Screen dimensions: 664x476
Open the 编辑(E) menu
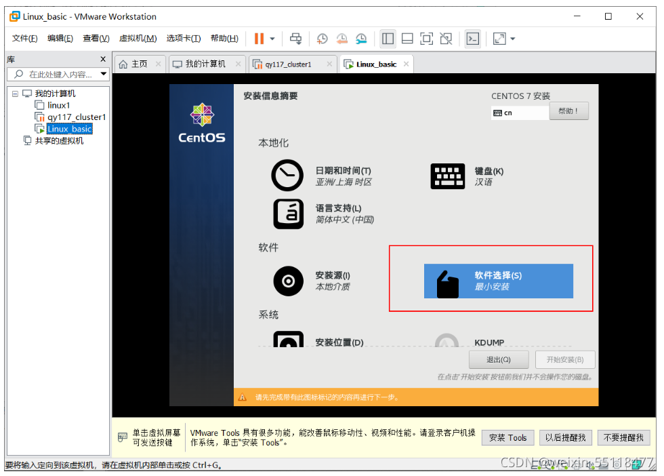pos(60,39)
